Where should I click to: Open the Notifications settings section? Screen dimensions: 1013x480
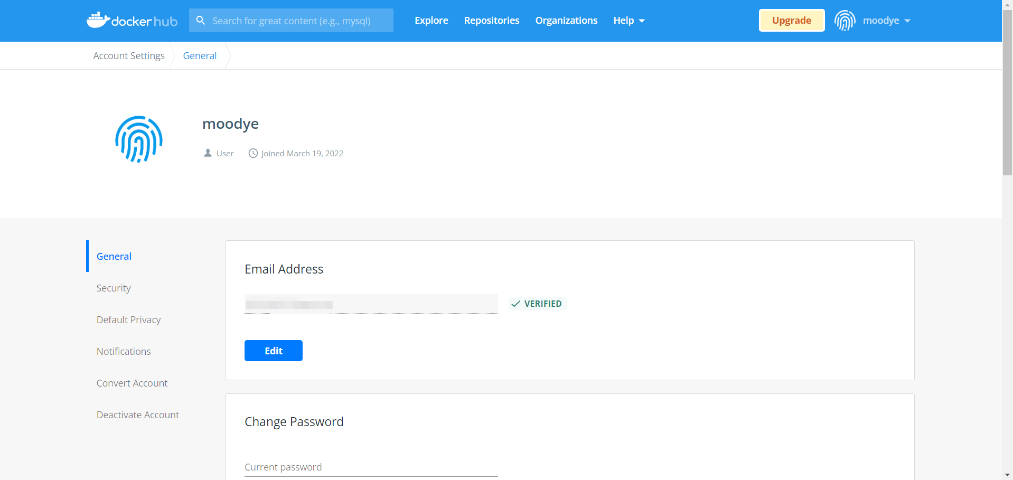point(123,351)
